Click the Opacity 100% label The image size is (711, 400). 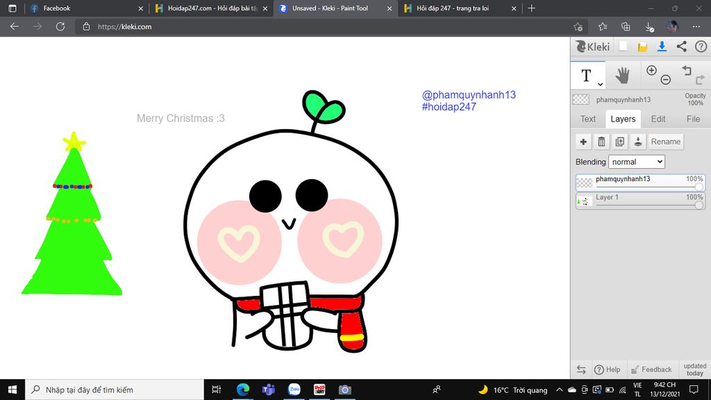click(x=695, y=99)
